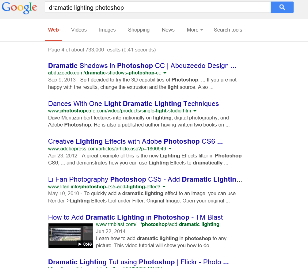
Task: Open Dramatic Shadows in Photoshop CC result
Action: (x=142, y=66)
